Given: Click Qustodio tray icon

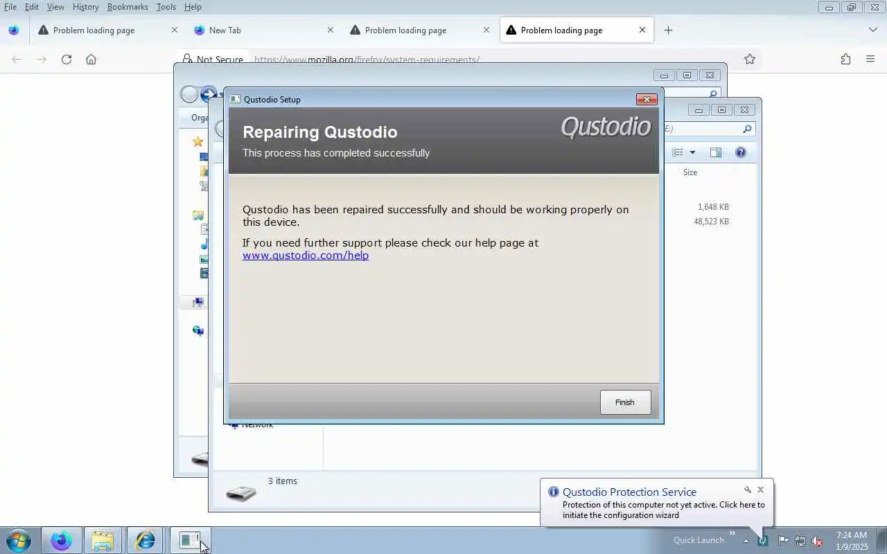Looking at the screenshot, I should click(763, 541).
